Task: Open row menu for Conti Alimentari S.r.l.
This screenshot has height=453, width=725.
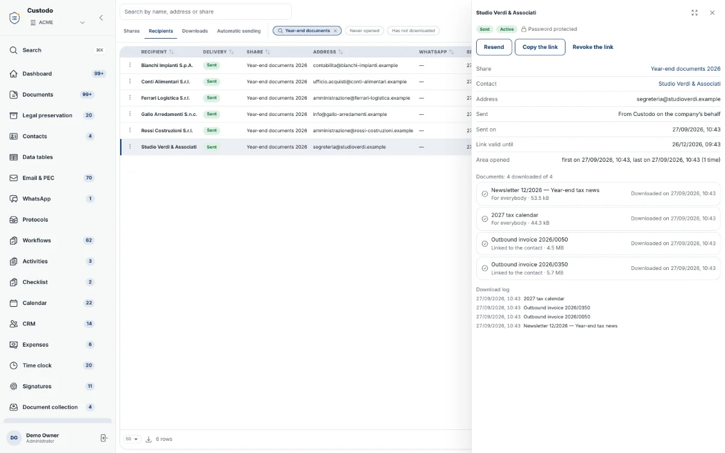Action: click(130, 82)
